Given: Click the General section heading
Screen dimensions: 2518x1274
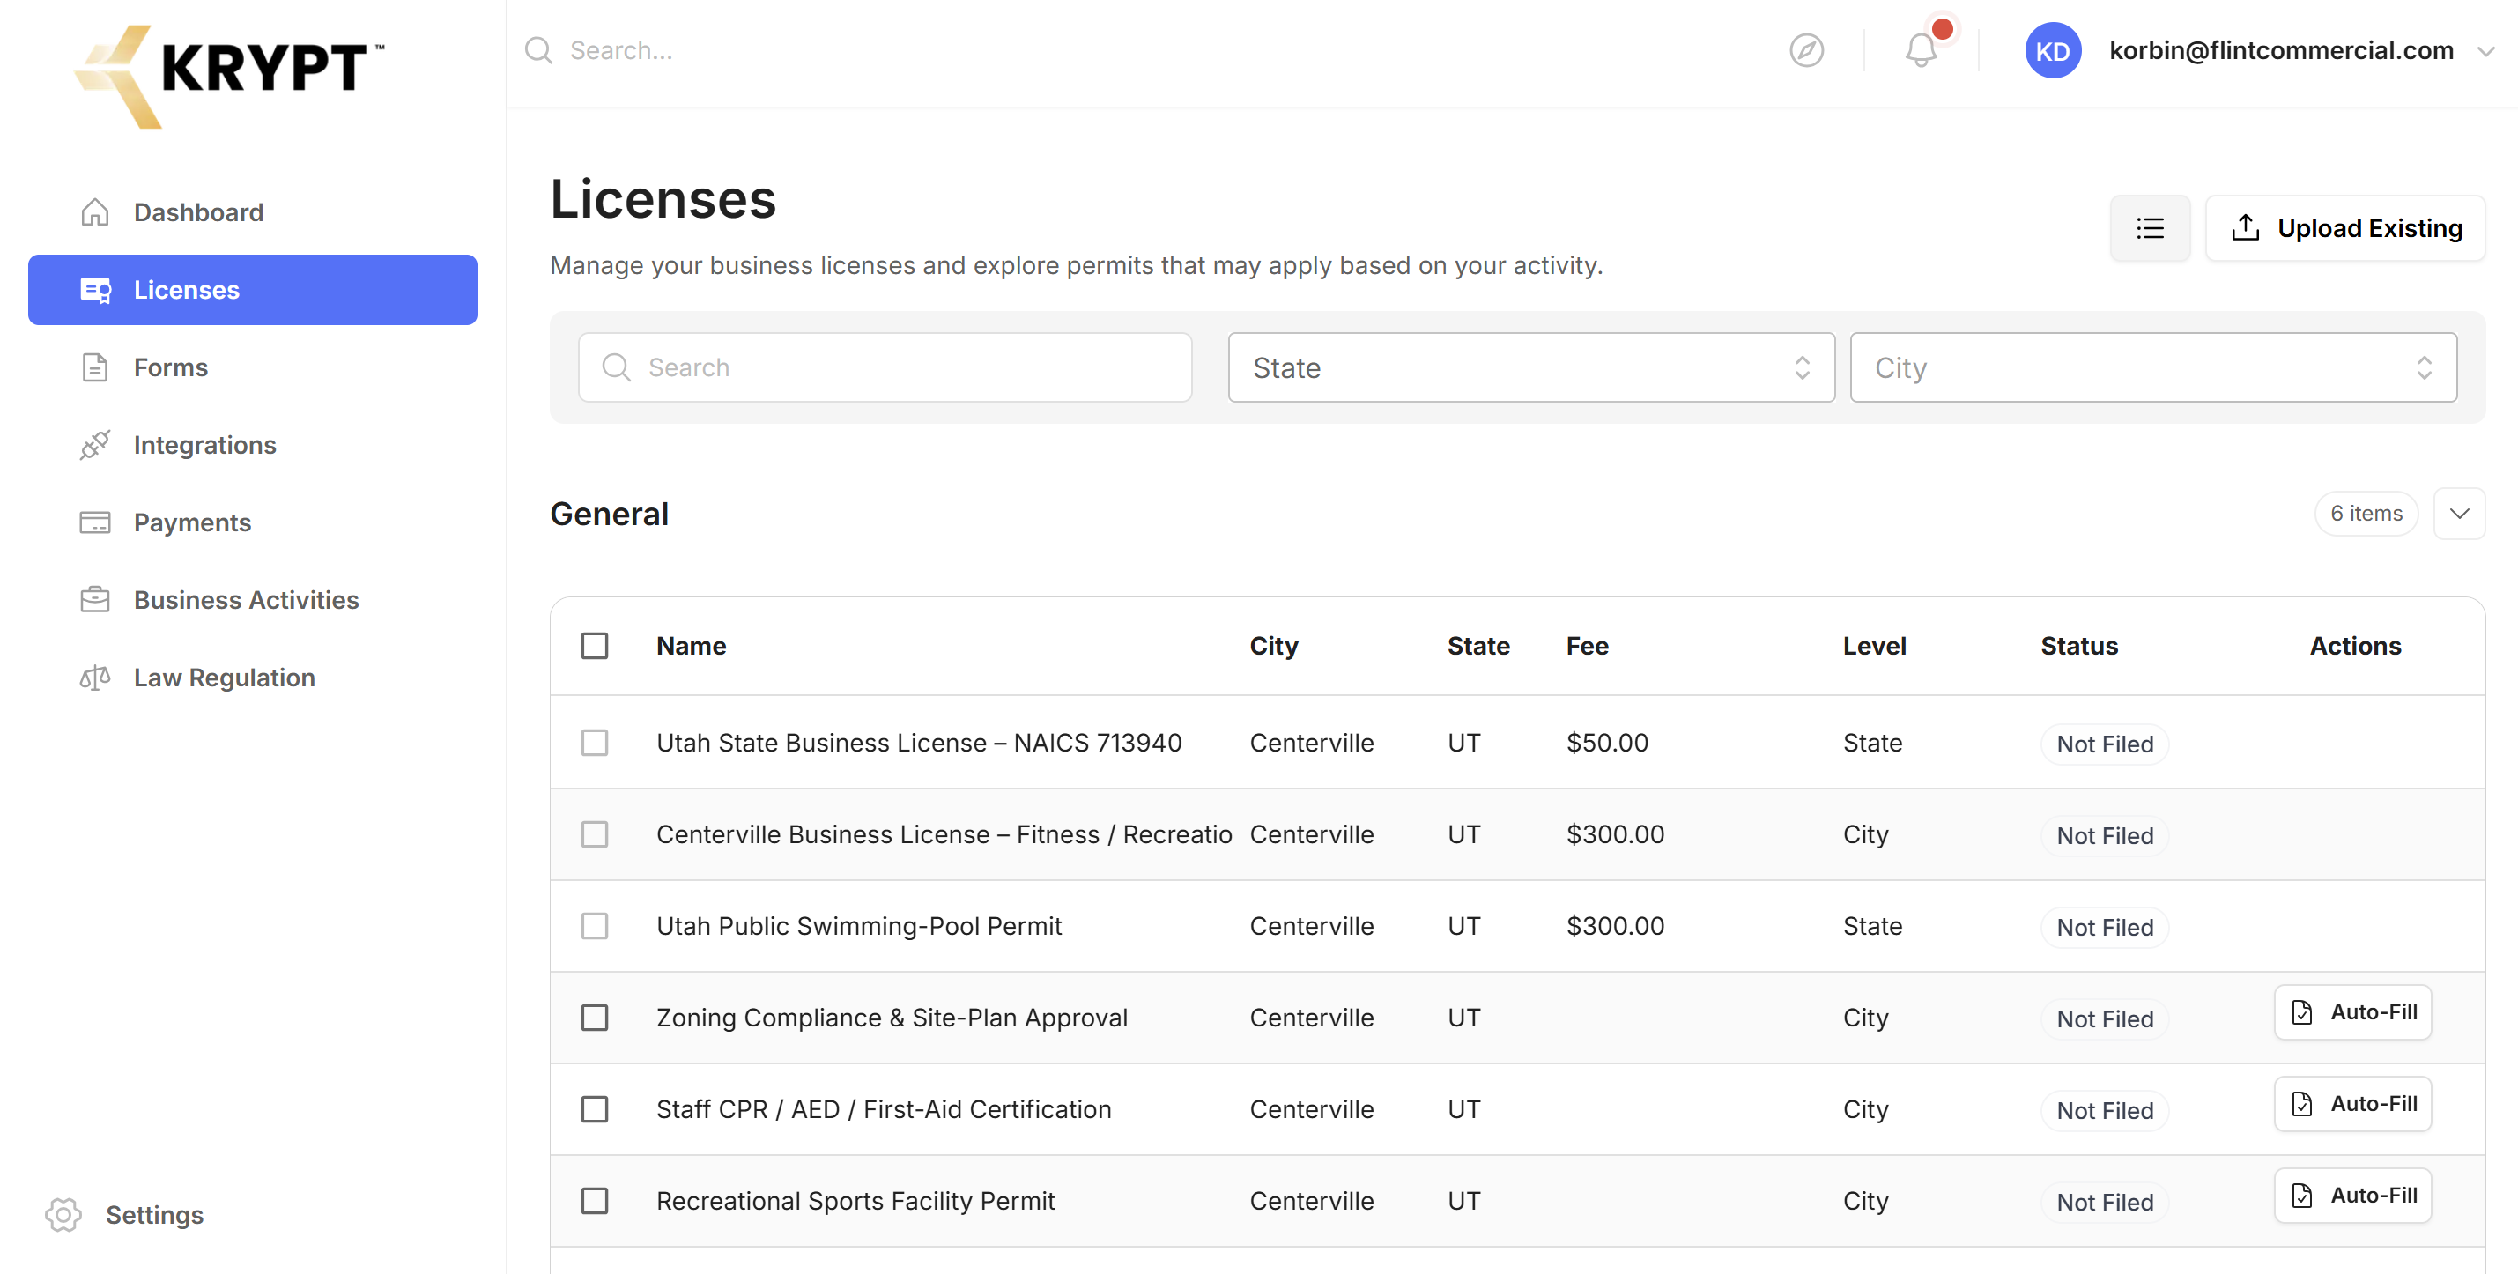Looking at the screenshot, I should coord(609,514).
